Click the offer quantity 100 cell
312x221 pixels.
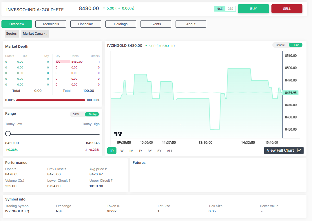(63, 62)
